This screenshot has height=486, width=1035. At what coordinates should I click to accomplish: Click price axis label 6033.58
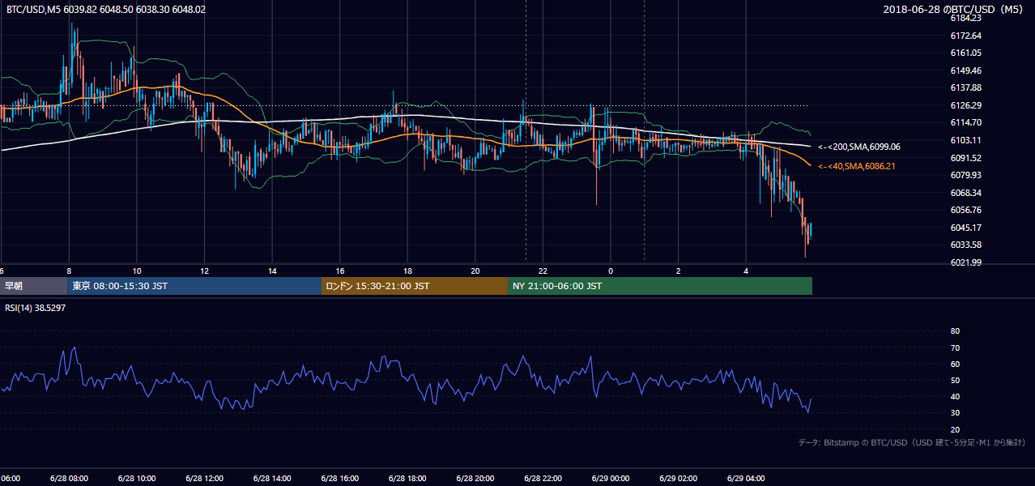click(x=965, y=245)
